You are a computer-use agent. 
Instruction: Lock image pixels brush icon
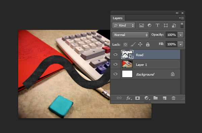(133, 44)
